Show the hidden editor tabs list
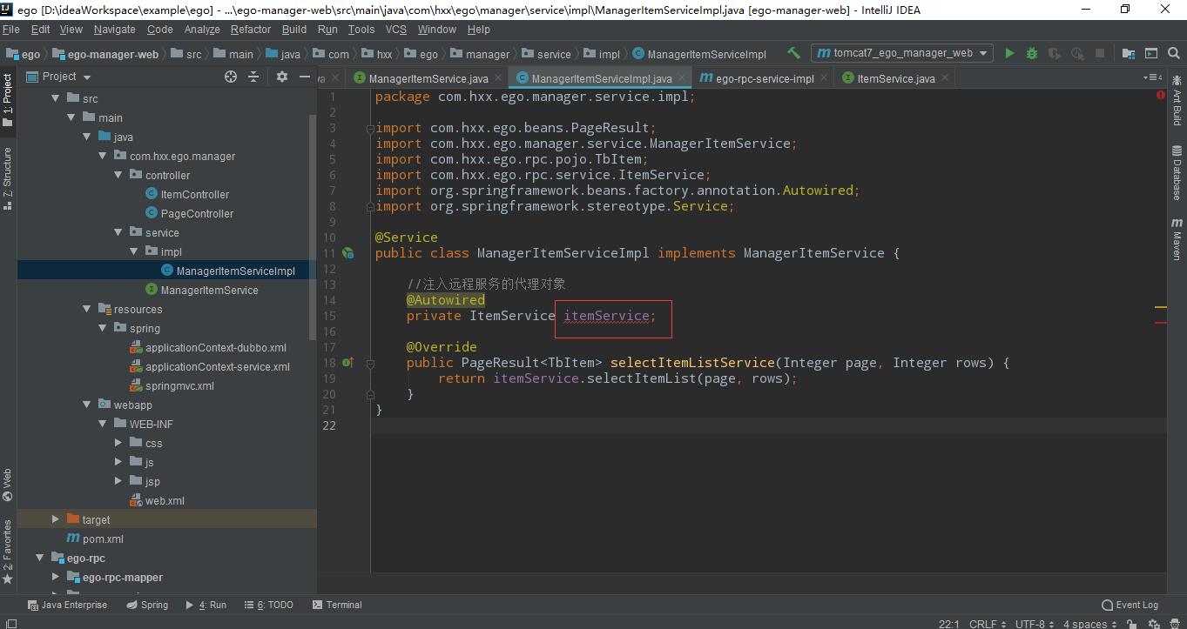 [1151, 77]
